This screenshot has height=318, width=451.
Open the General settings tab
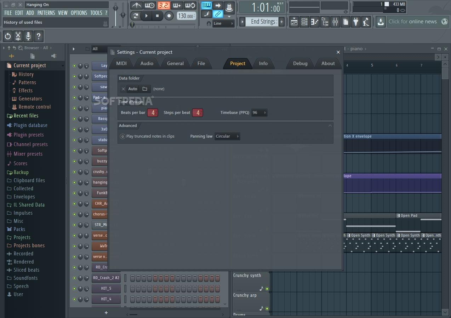click(x=175, y=63)
